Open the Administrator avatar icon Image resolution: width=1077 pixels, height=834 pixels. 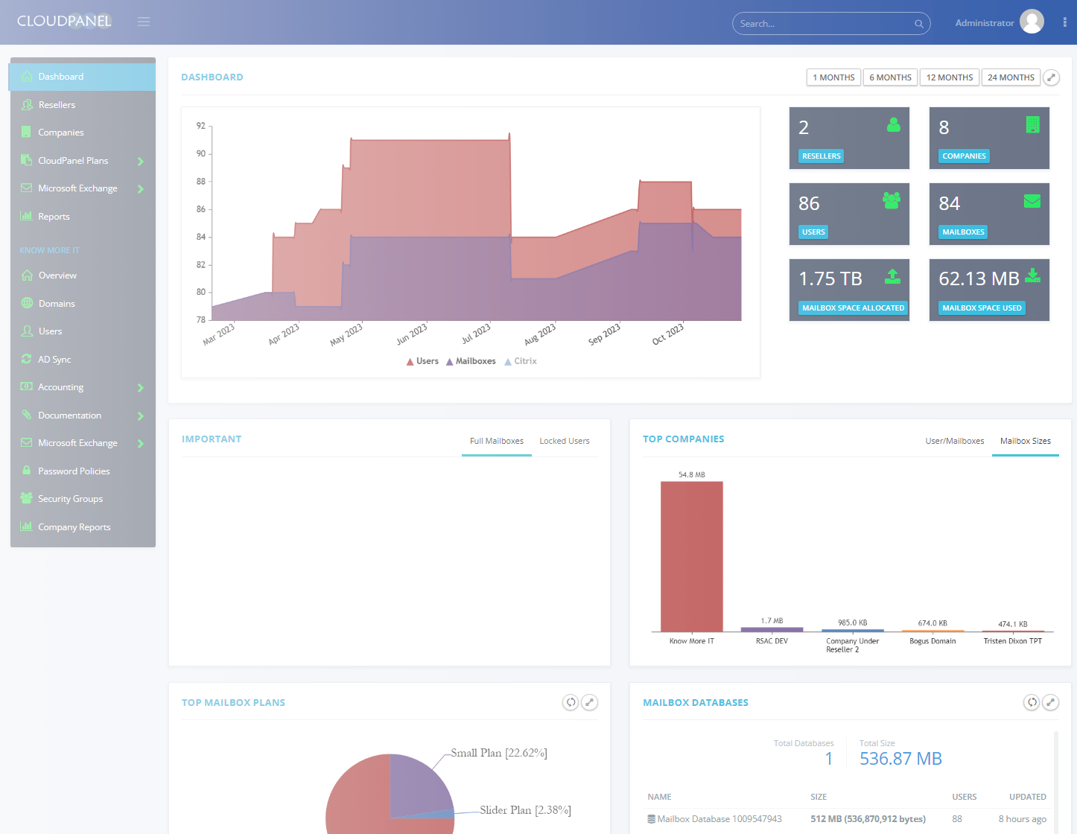[1032, 22]
